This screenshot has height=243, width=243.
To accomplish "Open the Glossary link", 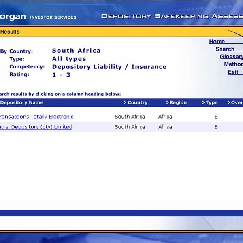I will (x=231, y=57).
